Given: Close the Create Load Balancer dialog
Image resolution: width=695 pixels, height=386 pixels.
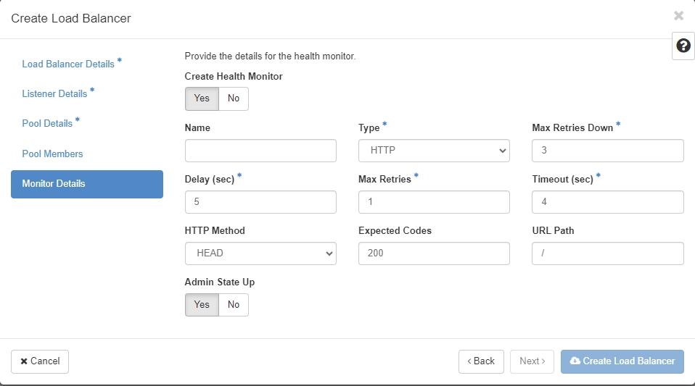Looking at the screenshot, I should point(678,16).
